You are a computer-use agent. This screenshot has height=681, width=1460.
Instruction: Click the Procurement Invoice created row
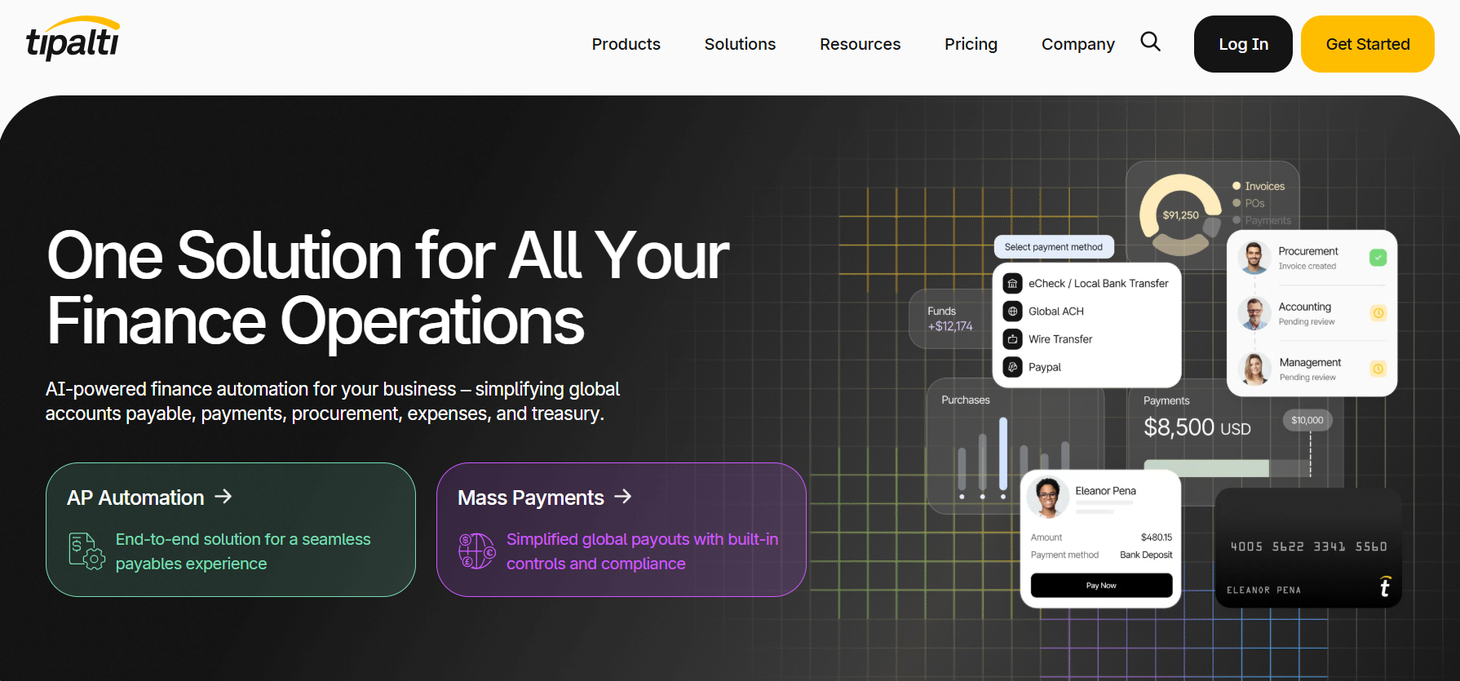click(1312, 258)
